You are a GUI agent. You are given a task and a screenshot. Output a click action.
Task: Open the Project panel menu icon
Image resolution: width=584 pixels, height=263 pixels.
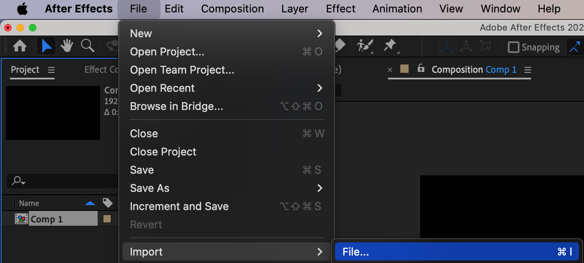tap(51, 69)
